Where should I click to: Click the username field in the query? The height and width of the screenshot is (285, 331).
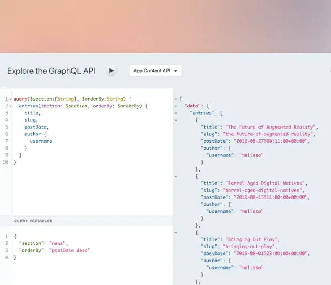pyautogui.click(x=41, y=141)
